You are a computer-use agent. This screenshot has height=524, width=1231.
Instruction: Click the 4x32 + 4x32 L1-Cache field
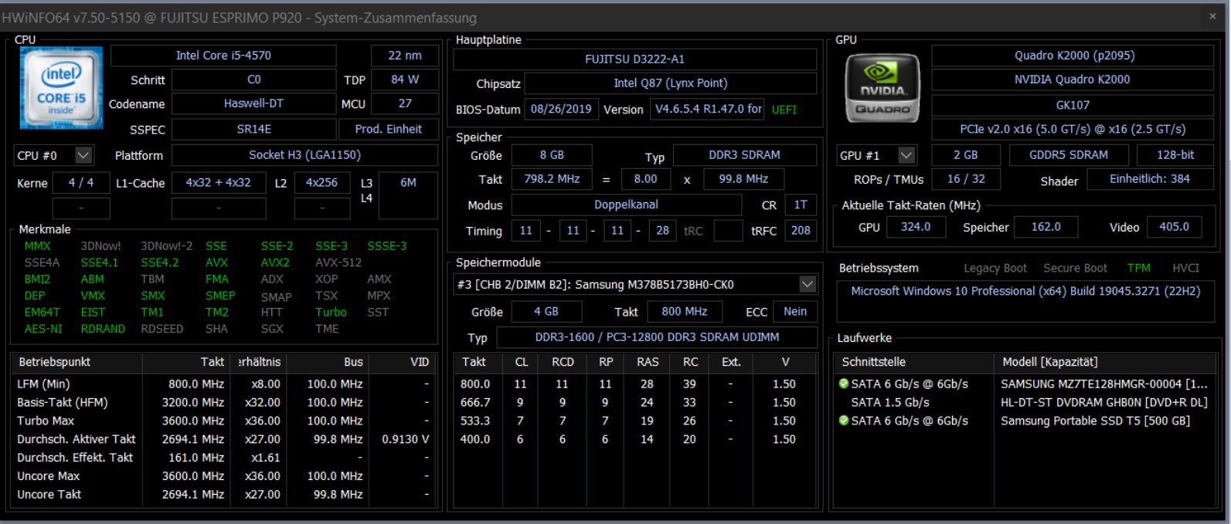(x=218, y=183)
